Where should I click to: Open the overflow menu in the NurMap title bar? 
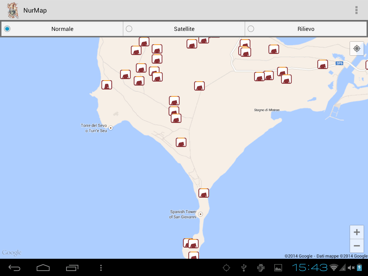[356, 10]
